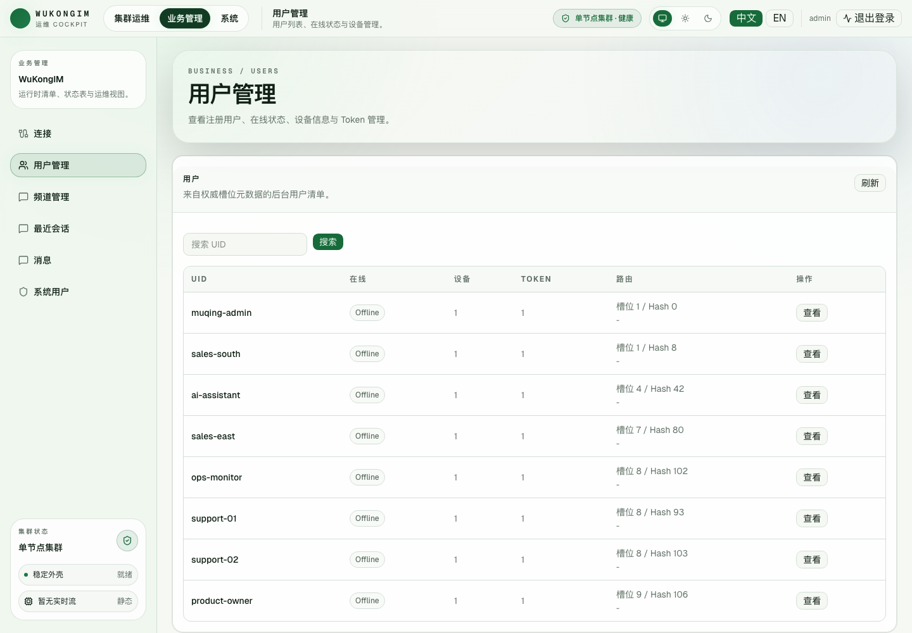Go to 最近会话 in the sidebar
This screenshot has height=633, width=912.
[x=78, y=229]
